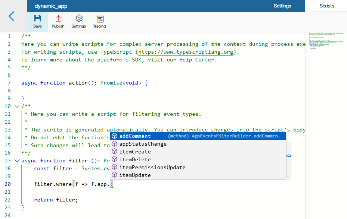
Task: Click the itemUpdate method cube icon
Action: click(x=115, y=175)
